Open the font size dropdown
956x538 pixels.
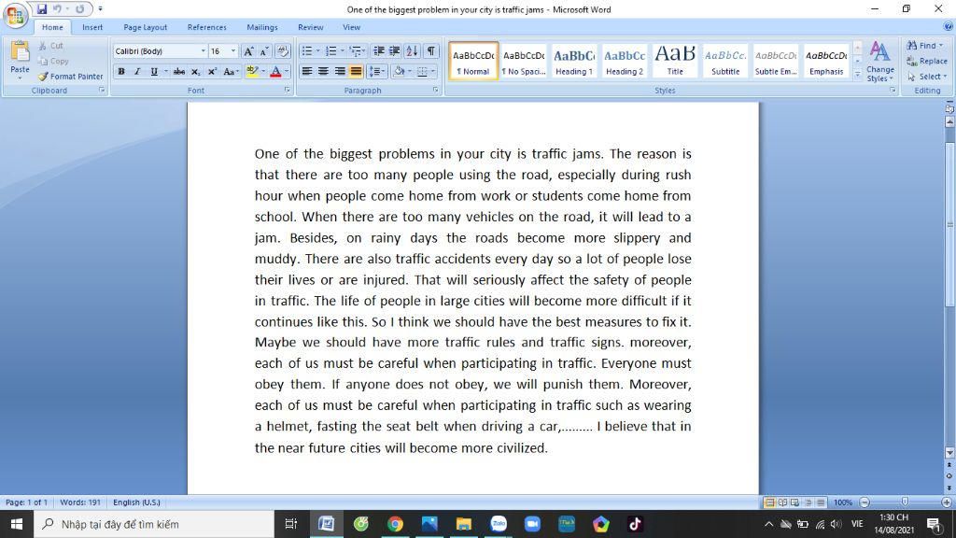(232, 51)
